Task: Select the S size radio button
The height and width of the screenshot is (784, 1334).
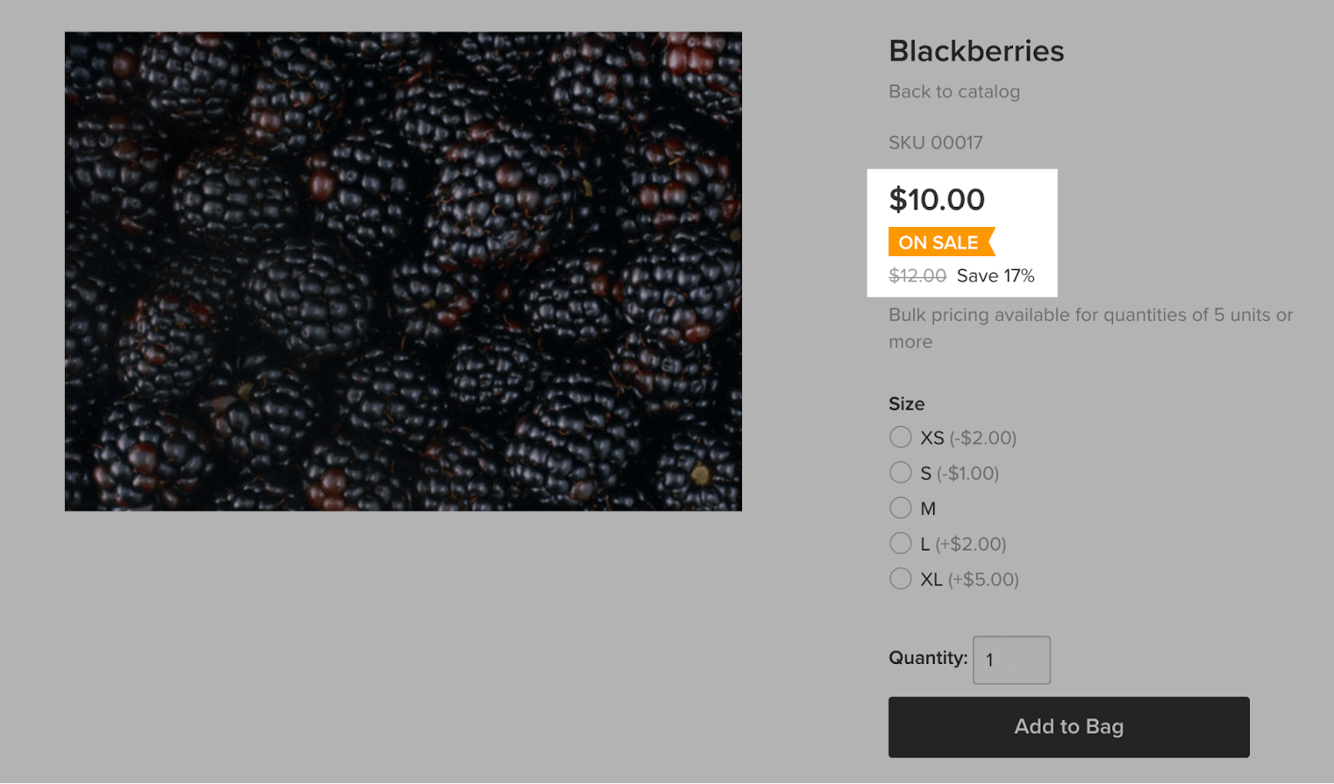Action: point(900,472)
